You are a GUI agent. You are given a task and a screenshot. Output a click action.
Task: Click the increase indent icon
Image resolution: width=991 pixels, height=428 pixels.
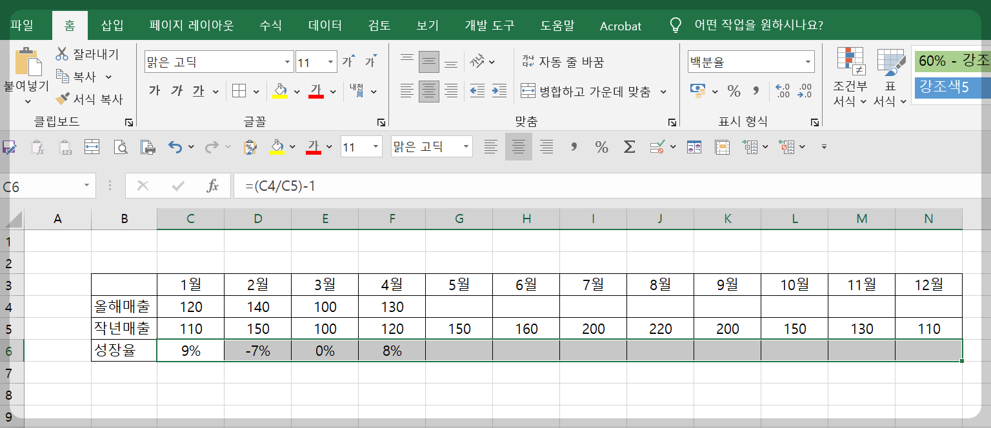pyautogui.click(x=499, y=91)
